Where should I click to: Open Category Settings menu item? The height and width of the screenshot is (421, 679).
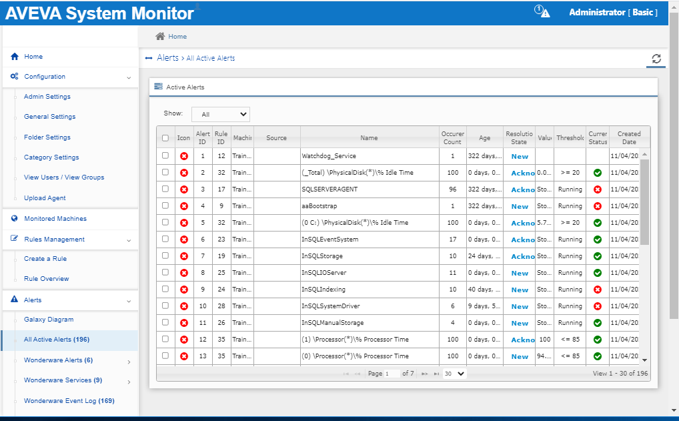(x=51, y=157)
